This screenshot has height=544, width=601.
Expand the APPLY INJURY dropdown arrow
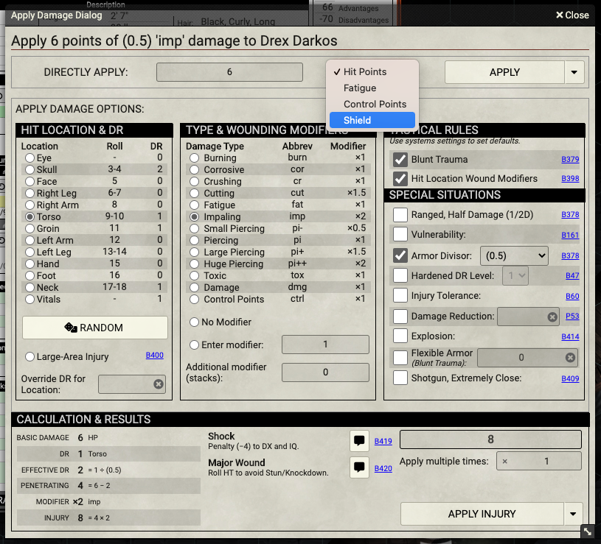point(574,514)
